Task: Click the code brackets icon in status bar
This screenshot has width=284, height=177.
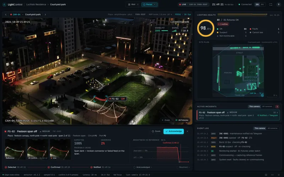Action: point(272,175)
